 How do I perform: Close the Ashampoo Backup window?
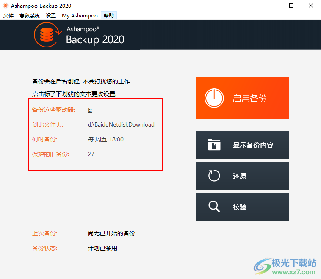(x=311, y=6)
